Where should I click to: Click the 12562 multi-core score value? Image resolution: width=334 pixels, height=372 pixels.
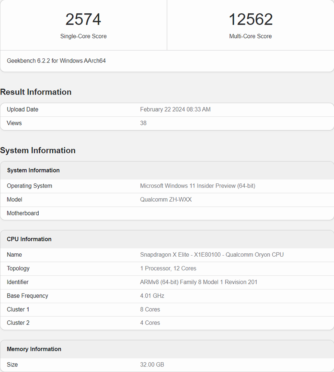[x=251, y=19]
